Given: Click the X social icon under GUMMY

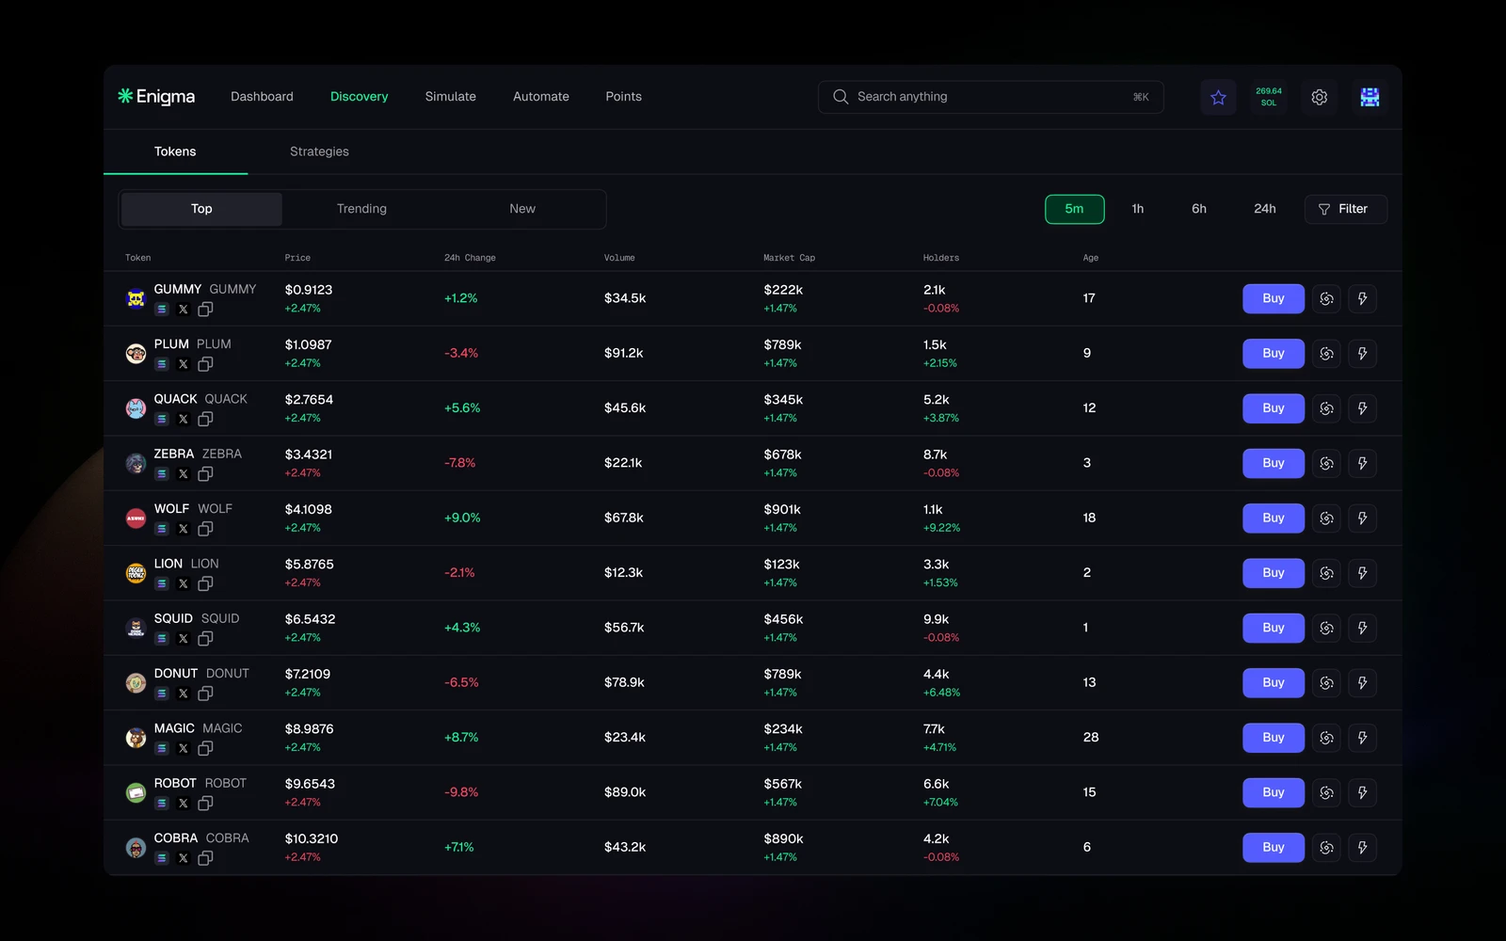Looking at the screenshot, I should 184,310.
